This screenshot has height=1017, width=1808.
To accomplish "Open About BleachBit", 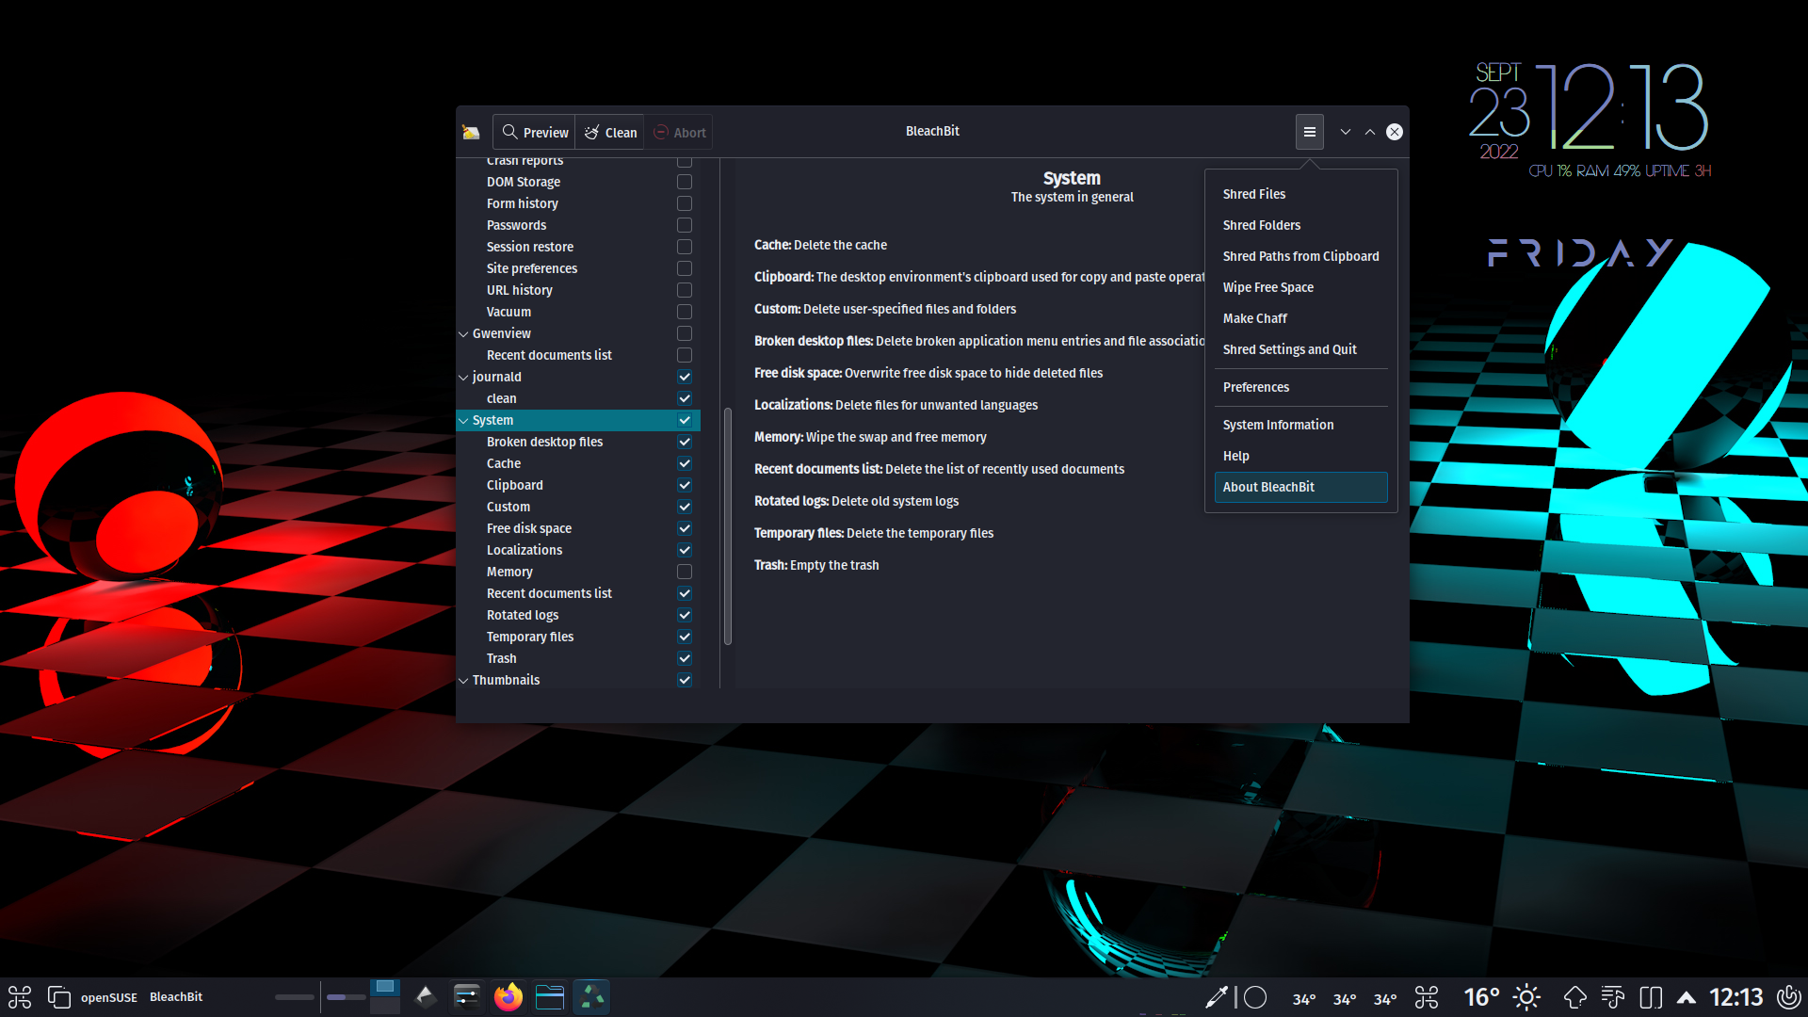I will pos(1300,487).
